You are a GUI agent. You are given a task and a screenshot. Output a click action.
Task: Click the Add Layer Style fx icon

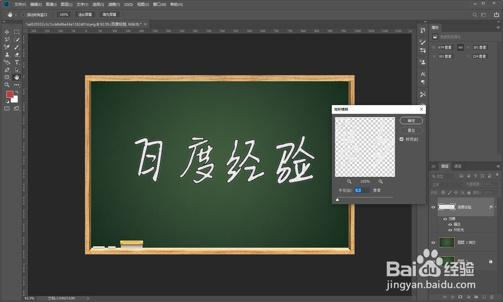[x=453, y=297]
